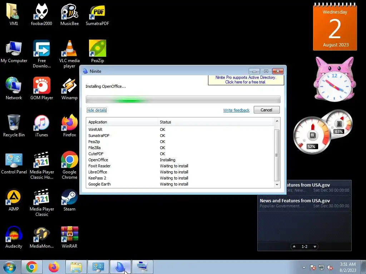This screenshot has width=366, height=274.
Task: Sort by the Application column header
Action: [x=122, y=122]
